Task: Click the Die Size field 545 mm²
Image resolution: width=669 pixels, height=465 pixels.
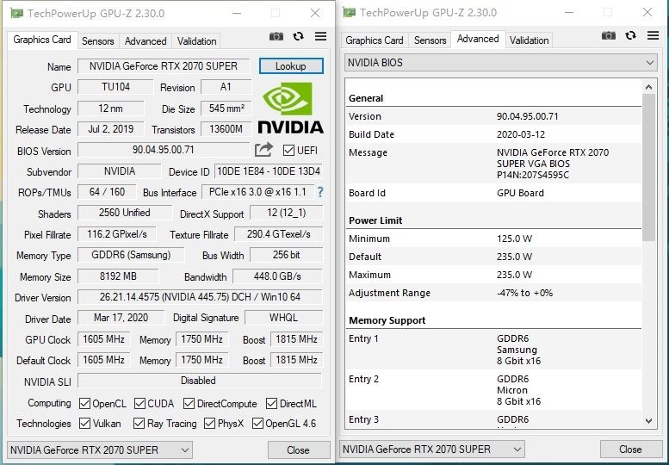Action: pyautogui.click(x=226, y=108)
